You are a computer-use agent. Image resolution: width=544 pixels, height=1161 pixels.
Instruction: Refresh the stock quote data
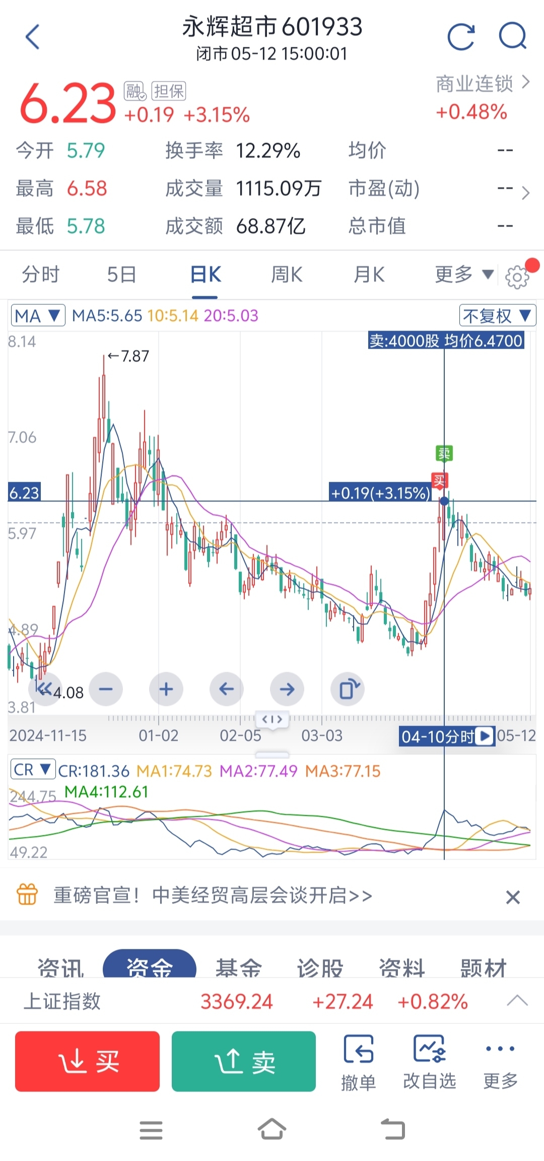pyautogui.click(x=461, y=37)
